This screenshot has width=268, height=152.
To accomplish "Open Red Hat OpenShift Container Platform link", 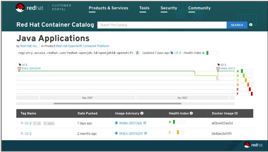I will 83,46.
